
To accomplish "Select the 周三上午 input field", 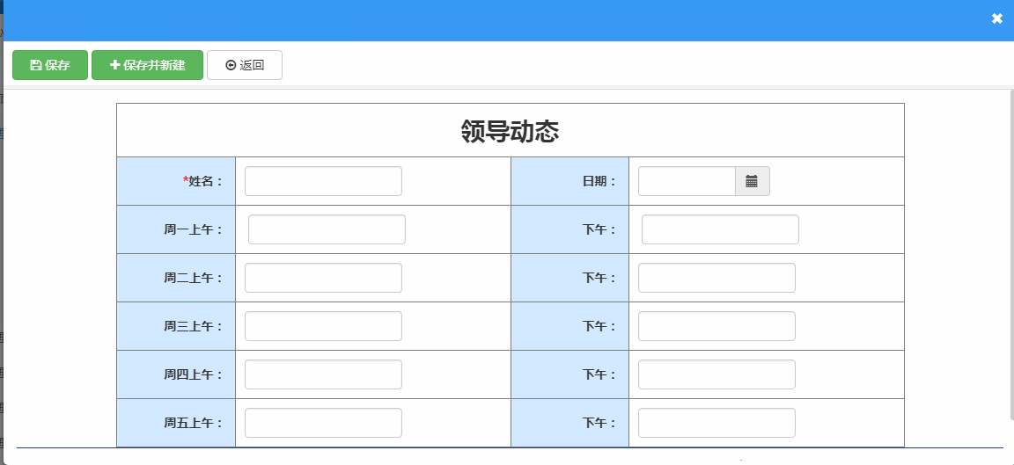I will point(323,326).
